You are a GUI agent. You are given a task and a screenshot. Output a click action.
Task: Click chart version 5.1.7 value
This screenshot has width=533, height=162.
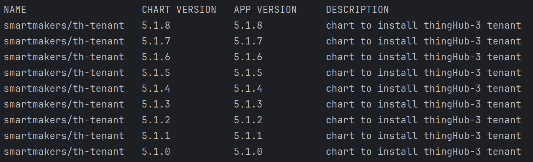click(x=156, y=41)
